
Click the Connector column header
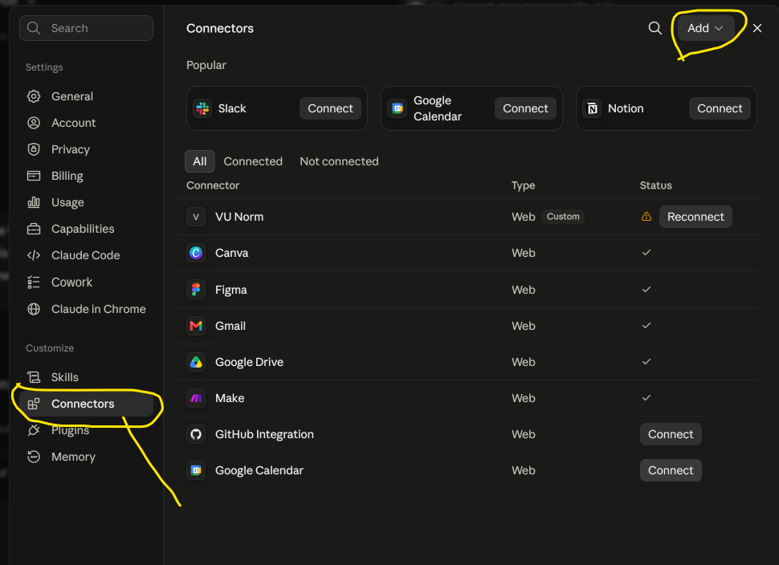click(x=213, y=185)
